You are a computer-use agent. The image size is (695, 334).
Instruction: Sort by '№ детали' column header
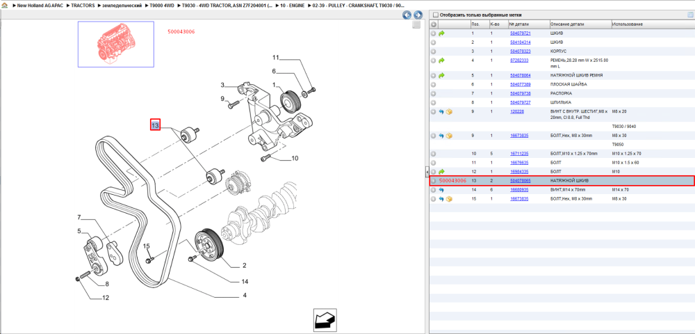coord(528,24)
